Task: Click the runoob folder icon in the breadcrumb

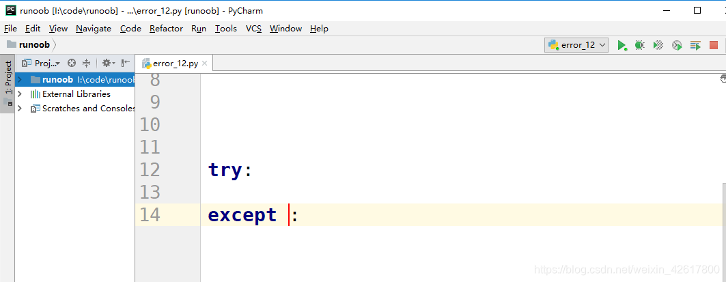Action: pyautogui.click(x=12, y=44)
